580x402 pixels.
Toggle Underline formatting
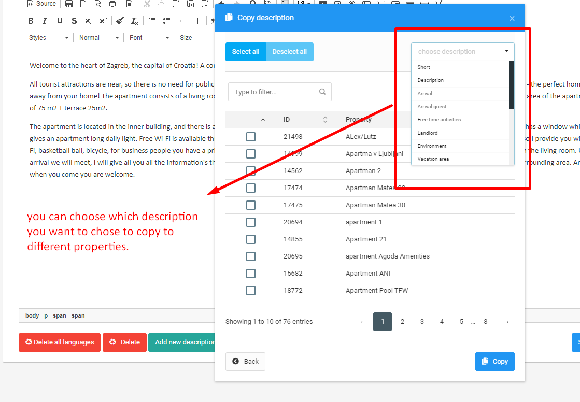(60, 21)
